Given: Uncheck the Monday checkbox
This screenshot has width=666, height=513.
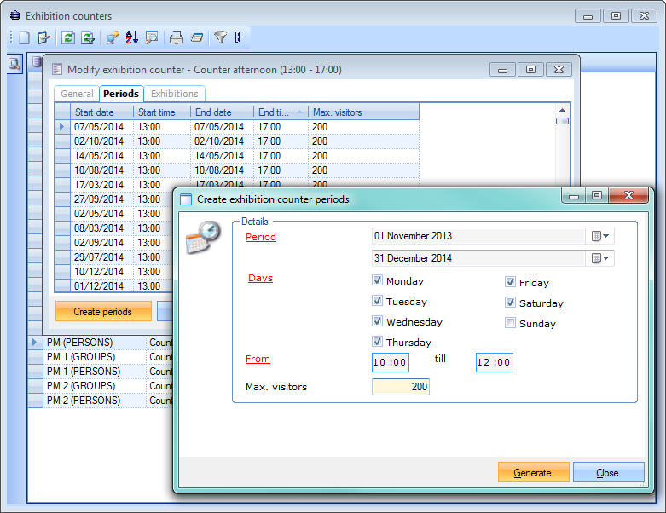Looking at the screenshot, I should click(377, 280).
